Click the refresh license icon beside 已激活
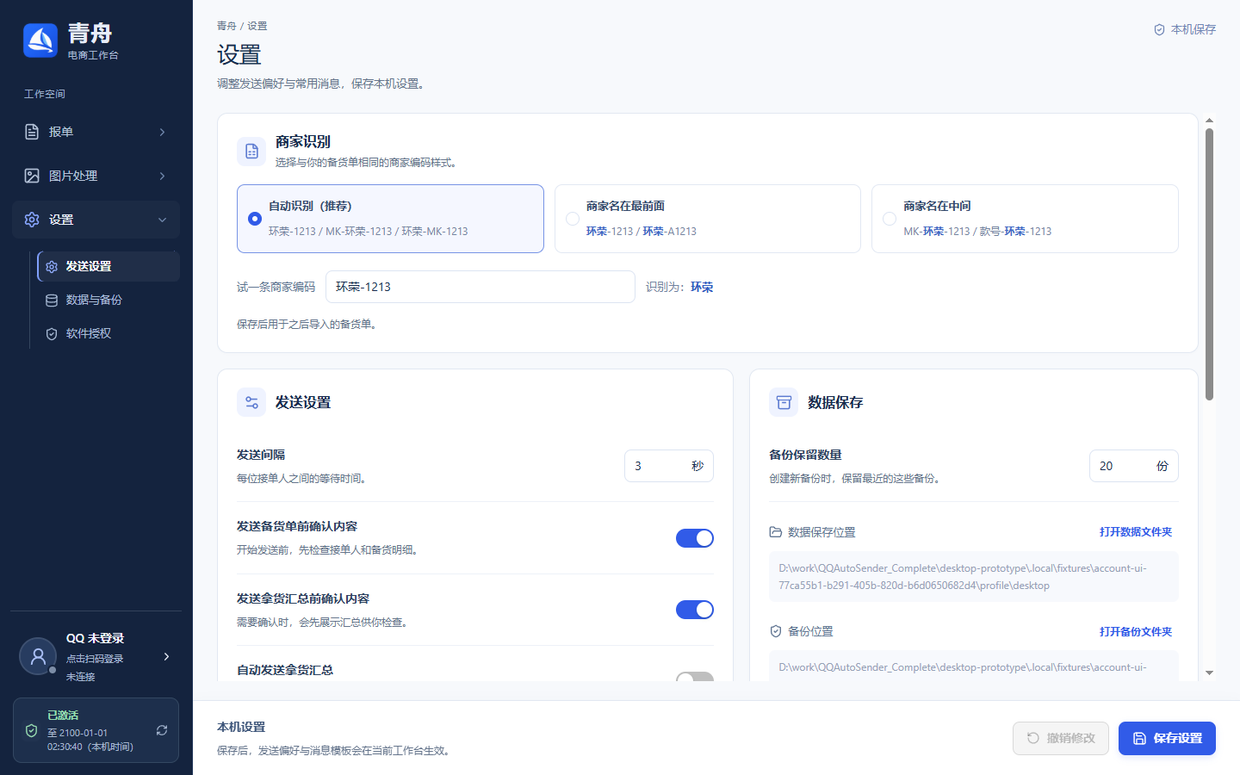Screen dimensions: 1240x775 pos(162,730)
